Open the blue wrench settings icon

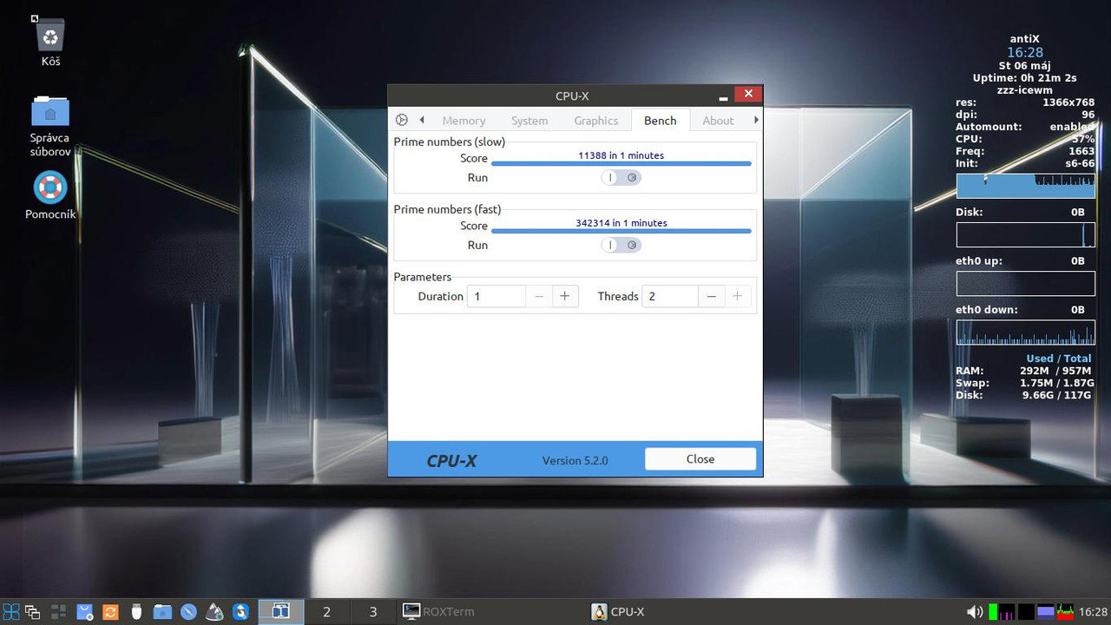point(240,612)
